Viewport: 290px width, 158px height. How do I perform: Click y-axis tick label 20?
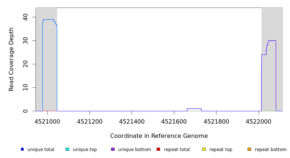click(25, 64)
